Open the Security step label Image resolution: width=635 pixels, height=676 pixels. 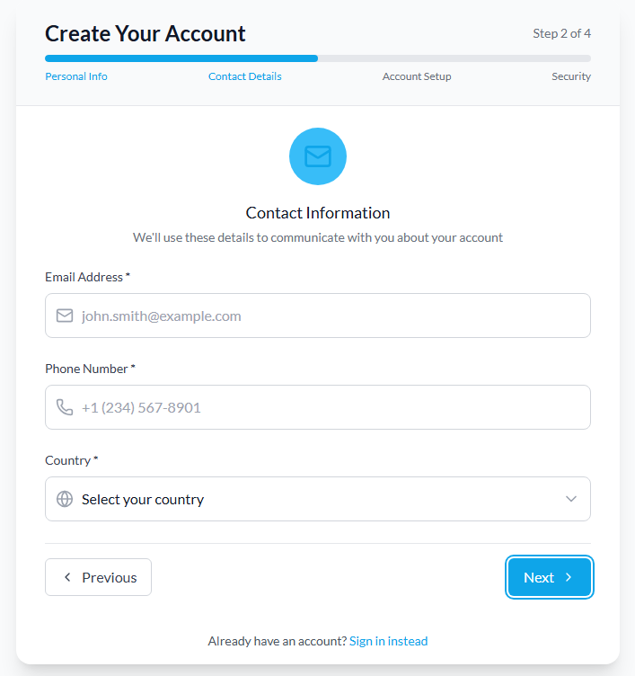(x=571, y=76)
